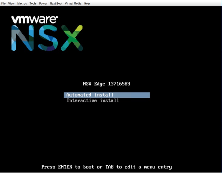The image size is (222, 173).
Task: Click the green letter X in NSX logo
Action: click(x=72, y=38)
